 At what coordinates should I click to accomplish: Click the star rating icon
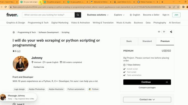(14, 51)
